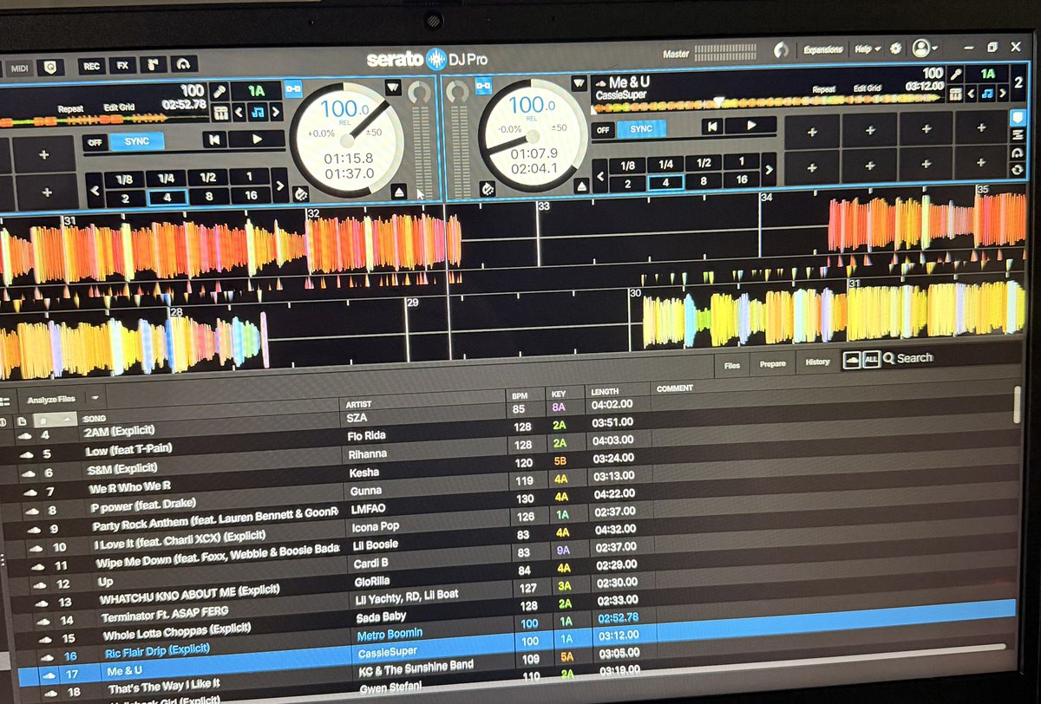Click the left deck microphone censor icon
This screenshot has width=1041, height=704.
(219, 90)
